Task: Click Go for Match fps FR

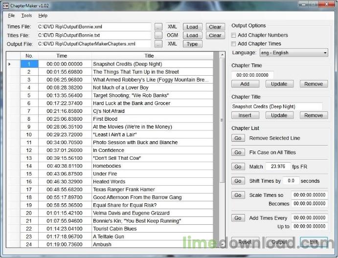Action: pos(238,167)
